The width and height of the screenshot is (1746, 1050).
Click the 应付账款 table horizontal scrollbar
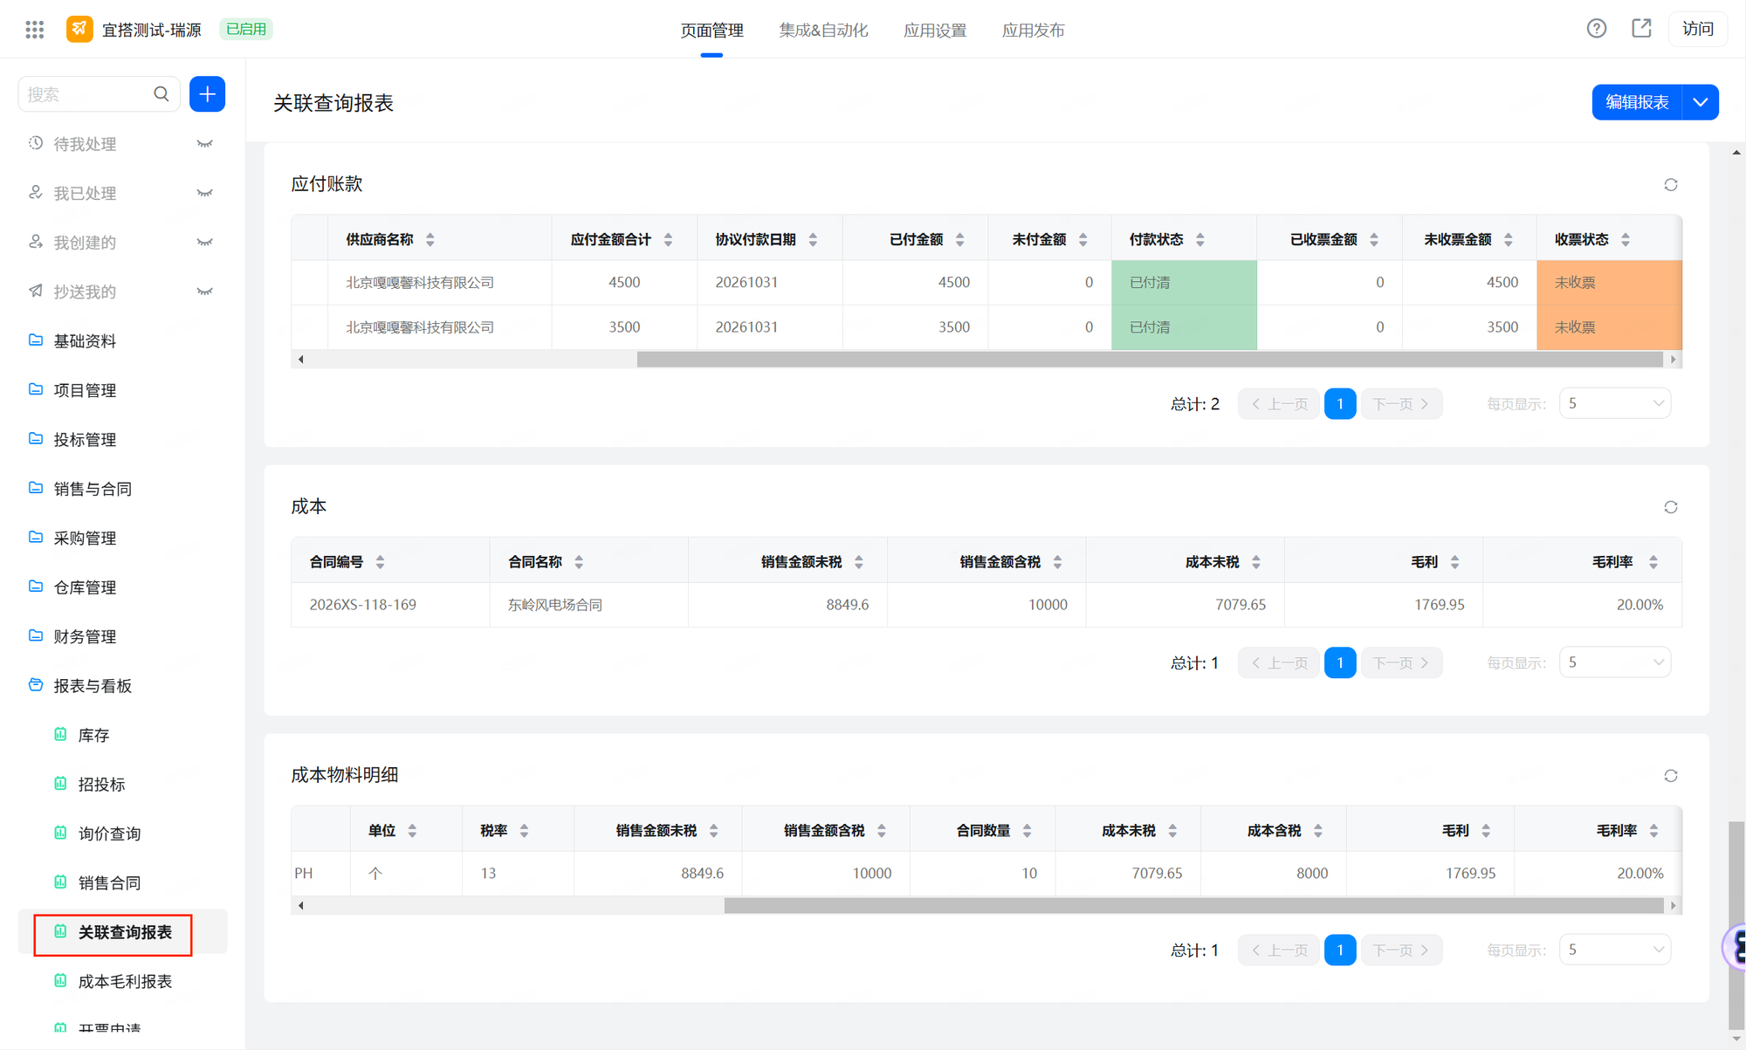point(1150,360)
